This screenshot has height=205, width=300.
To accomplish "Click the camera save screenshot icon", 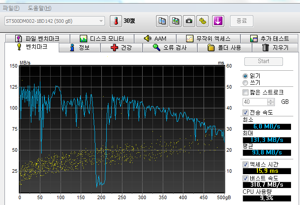I will [x=189, y=21].
